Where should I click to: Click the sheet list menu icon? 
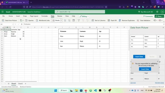pos(9,83)
